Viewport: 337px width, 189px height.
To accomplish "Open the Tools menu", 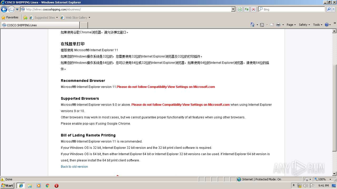I will (318, 25).
